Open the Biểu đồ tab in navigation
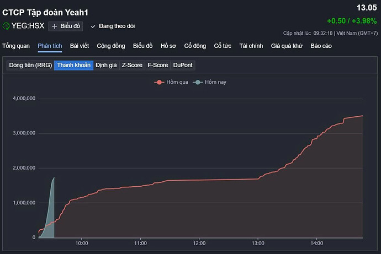 tap(142, 46)
